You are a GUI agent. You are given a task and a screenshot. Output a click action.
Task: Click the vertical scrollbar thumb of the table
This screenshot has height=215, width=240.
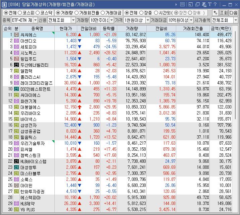[x=235, y=76]
